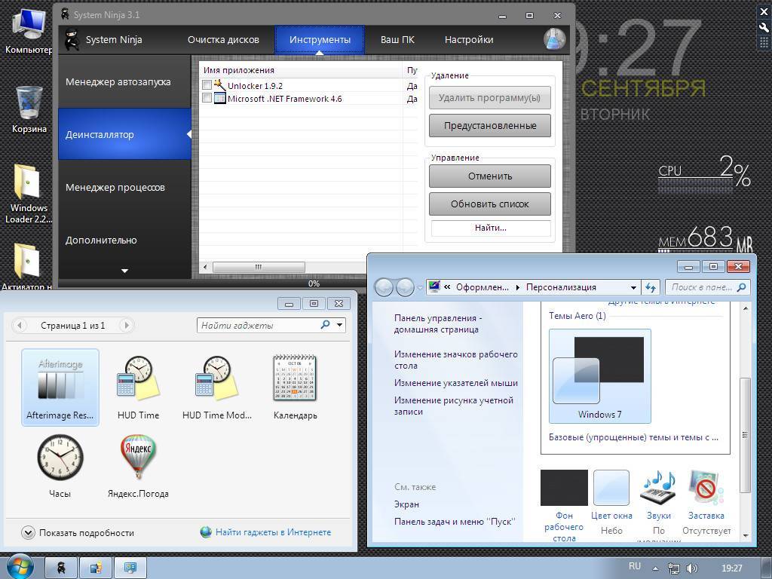Select the Windows 7 theme thumbnail

click(599, 376)
